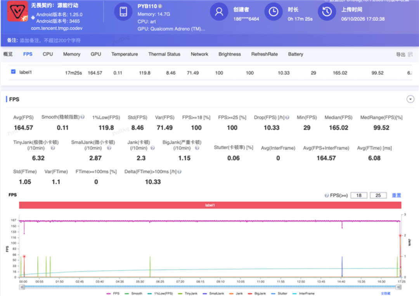The image size is (419, 296).
Task: Toggle Stutter series in chart legend
Action: click(x=279, y=293)
